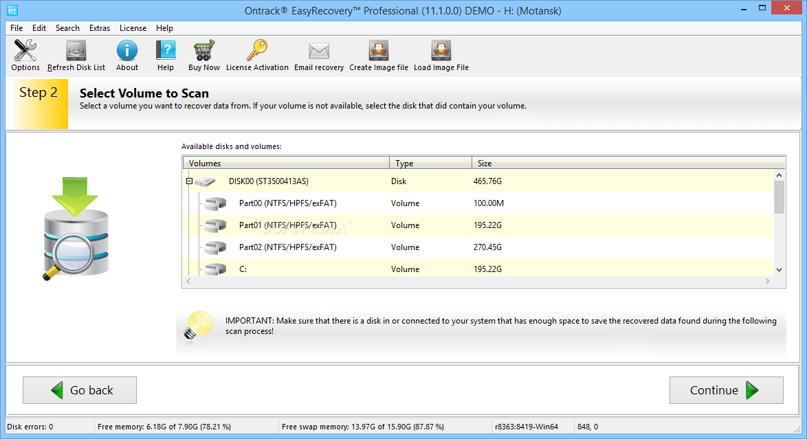
Task: Click Refresh Disk List toolbar icon
Action: pos(76,50)
